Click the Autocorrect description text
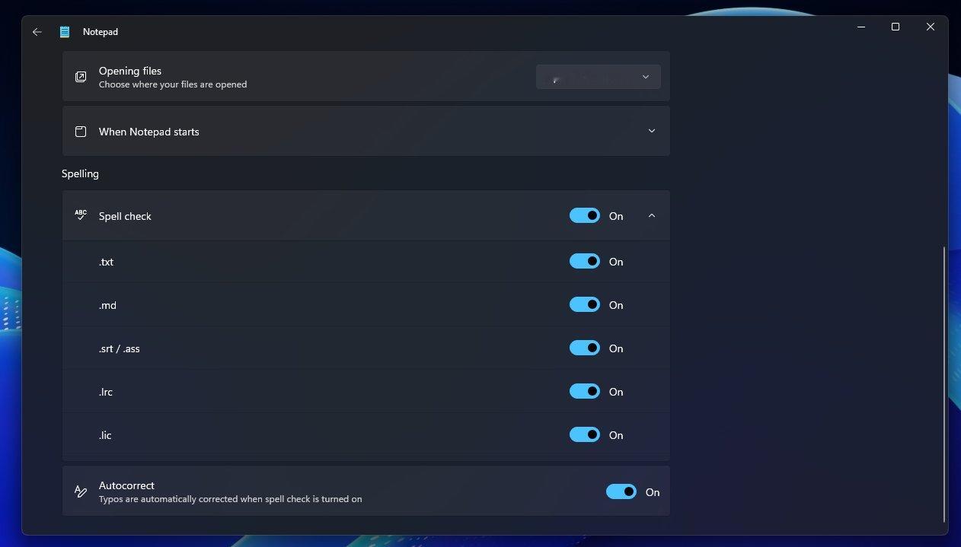The image size is (961, 547). tap(231, 499)
